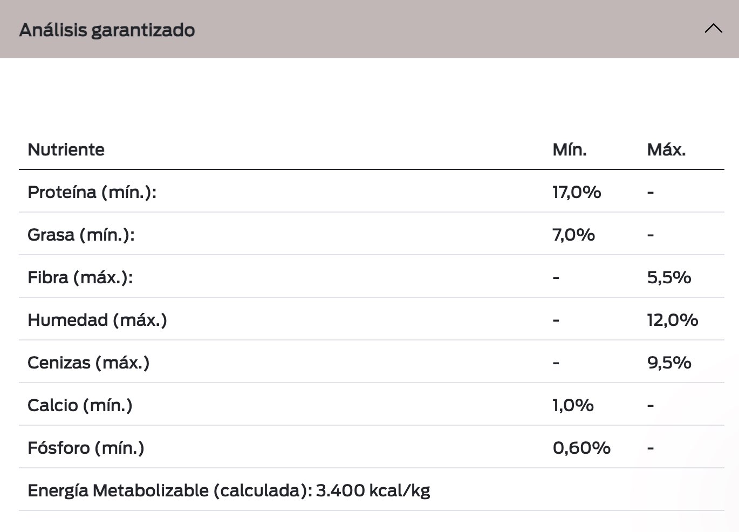The image size is (739, 532).
Task: Click the Grasa (mín.) row label
Action: click(81, 235)
